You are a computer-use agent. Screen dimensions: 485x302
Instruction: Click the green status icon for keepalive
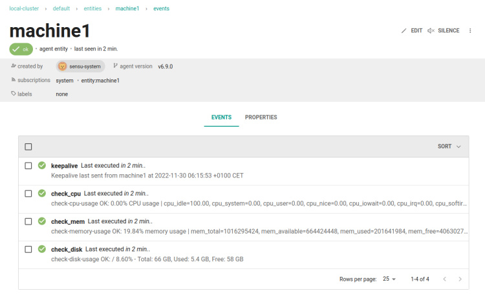(x=42, y=166)
